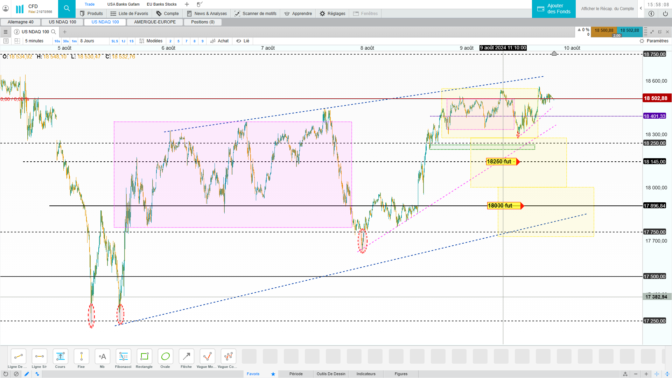Click the Ajouter des Fonds button
672x378 pixels.
tap(554, 9)
